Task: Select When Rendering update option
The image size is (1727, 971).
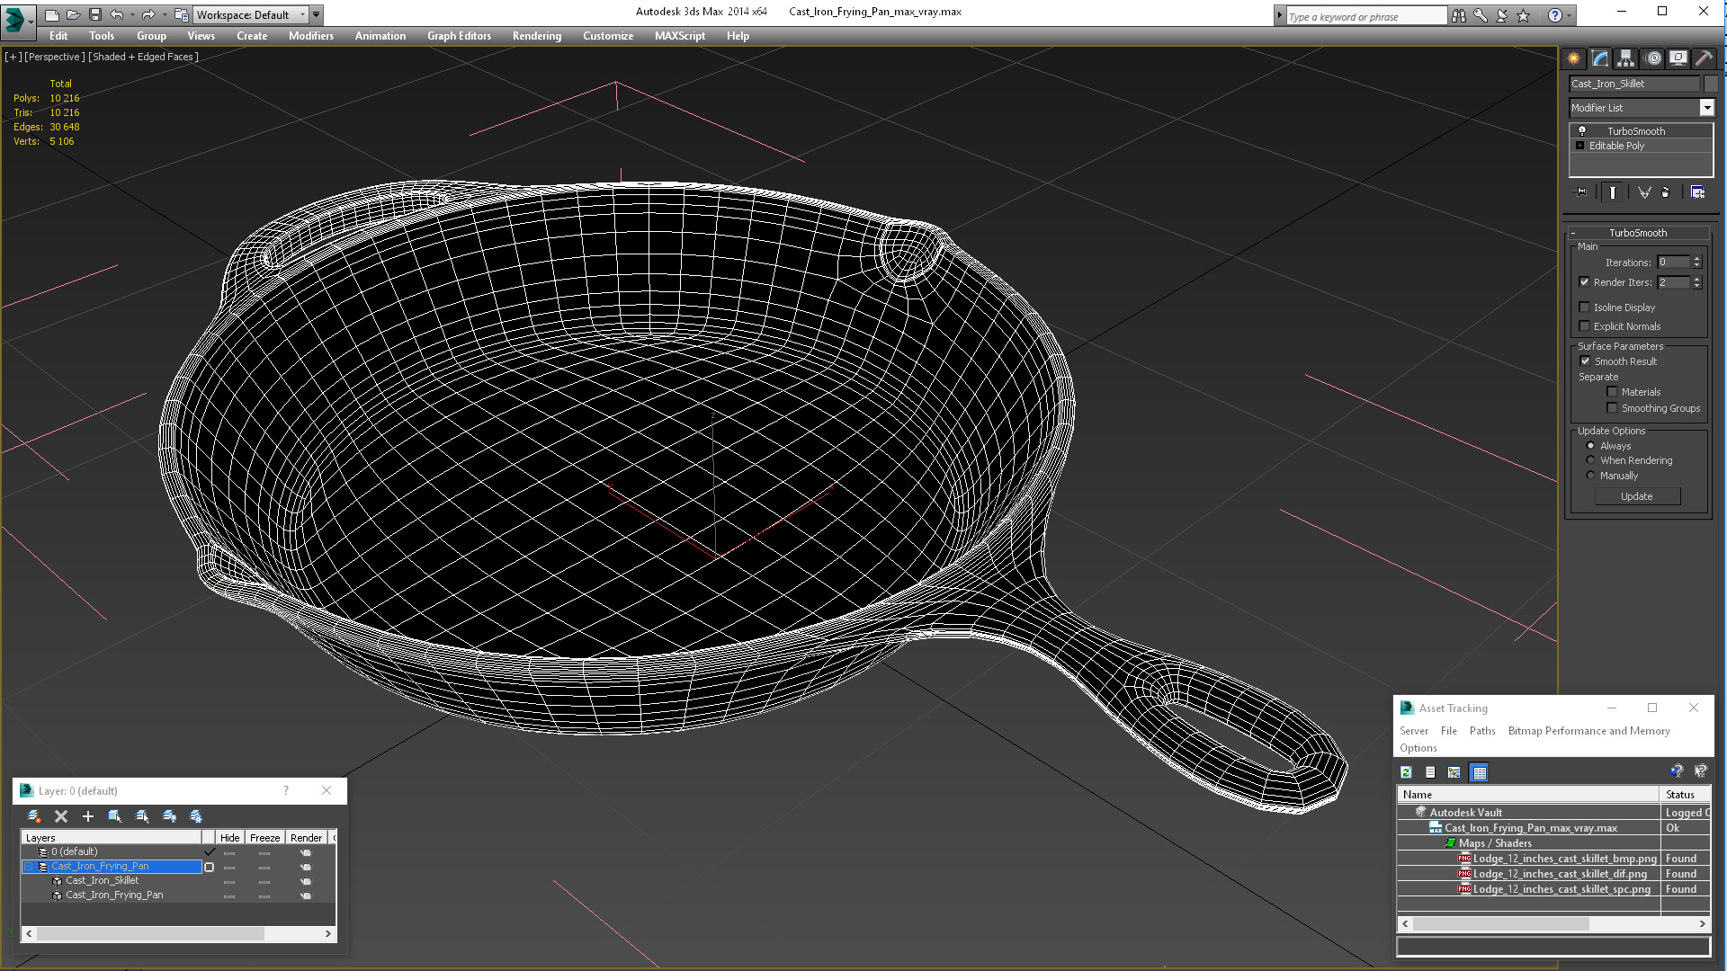Action: click(x=1591, y=460)
